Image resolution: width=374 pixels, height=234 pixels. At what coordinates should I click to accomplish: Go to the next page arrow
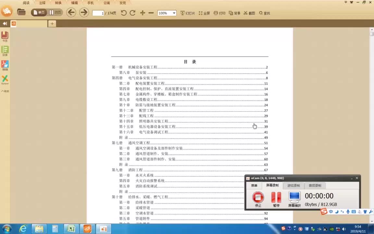[84, 12]
